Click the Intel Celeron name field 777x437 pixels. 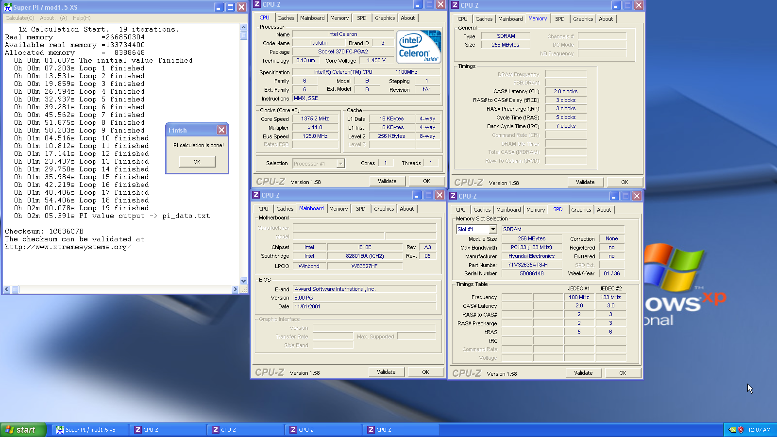(x=343, y=34)
